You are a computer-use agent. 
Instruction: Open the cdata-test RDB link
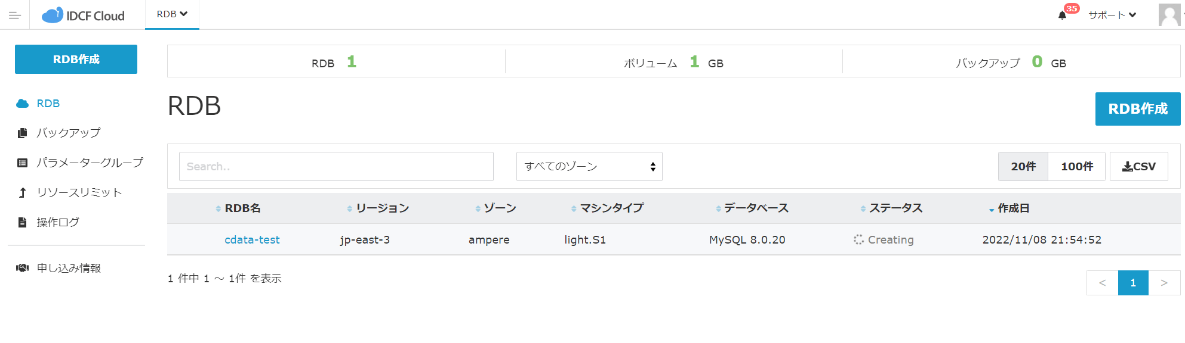(x=252, y=240)
